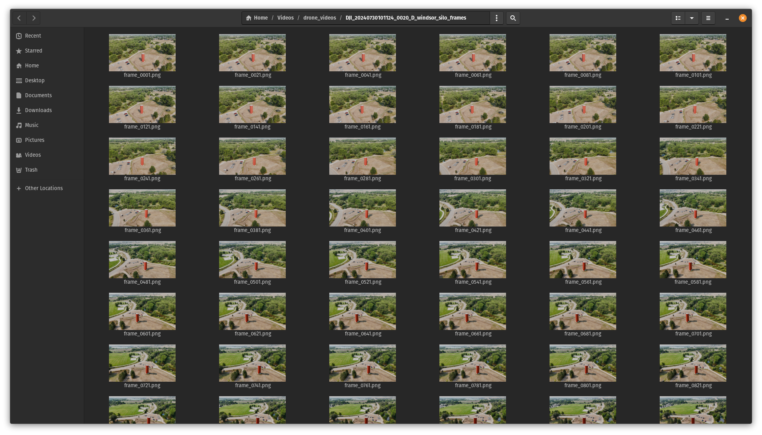
Task: Jump to drone_videos folder in path bar
Action: 319,18
